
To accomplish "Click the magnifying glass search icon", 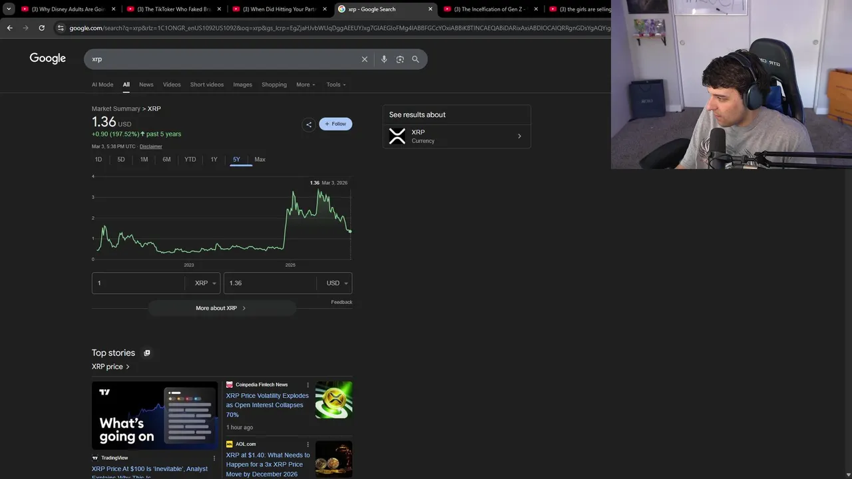I will [415, 59].
